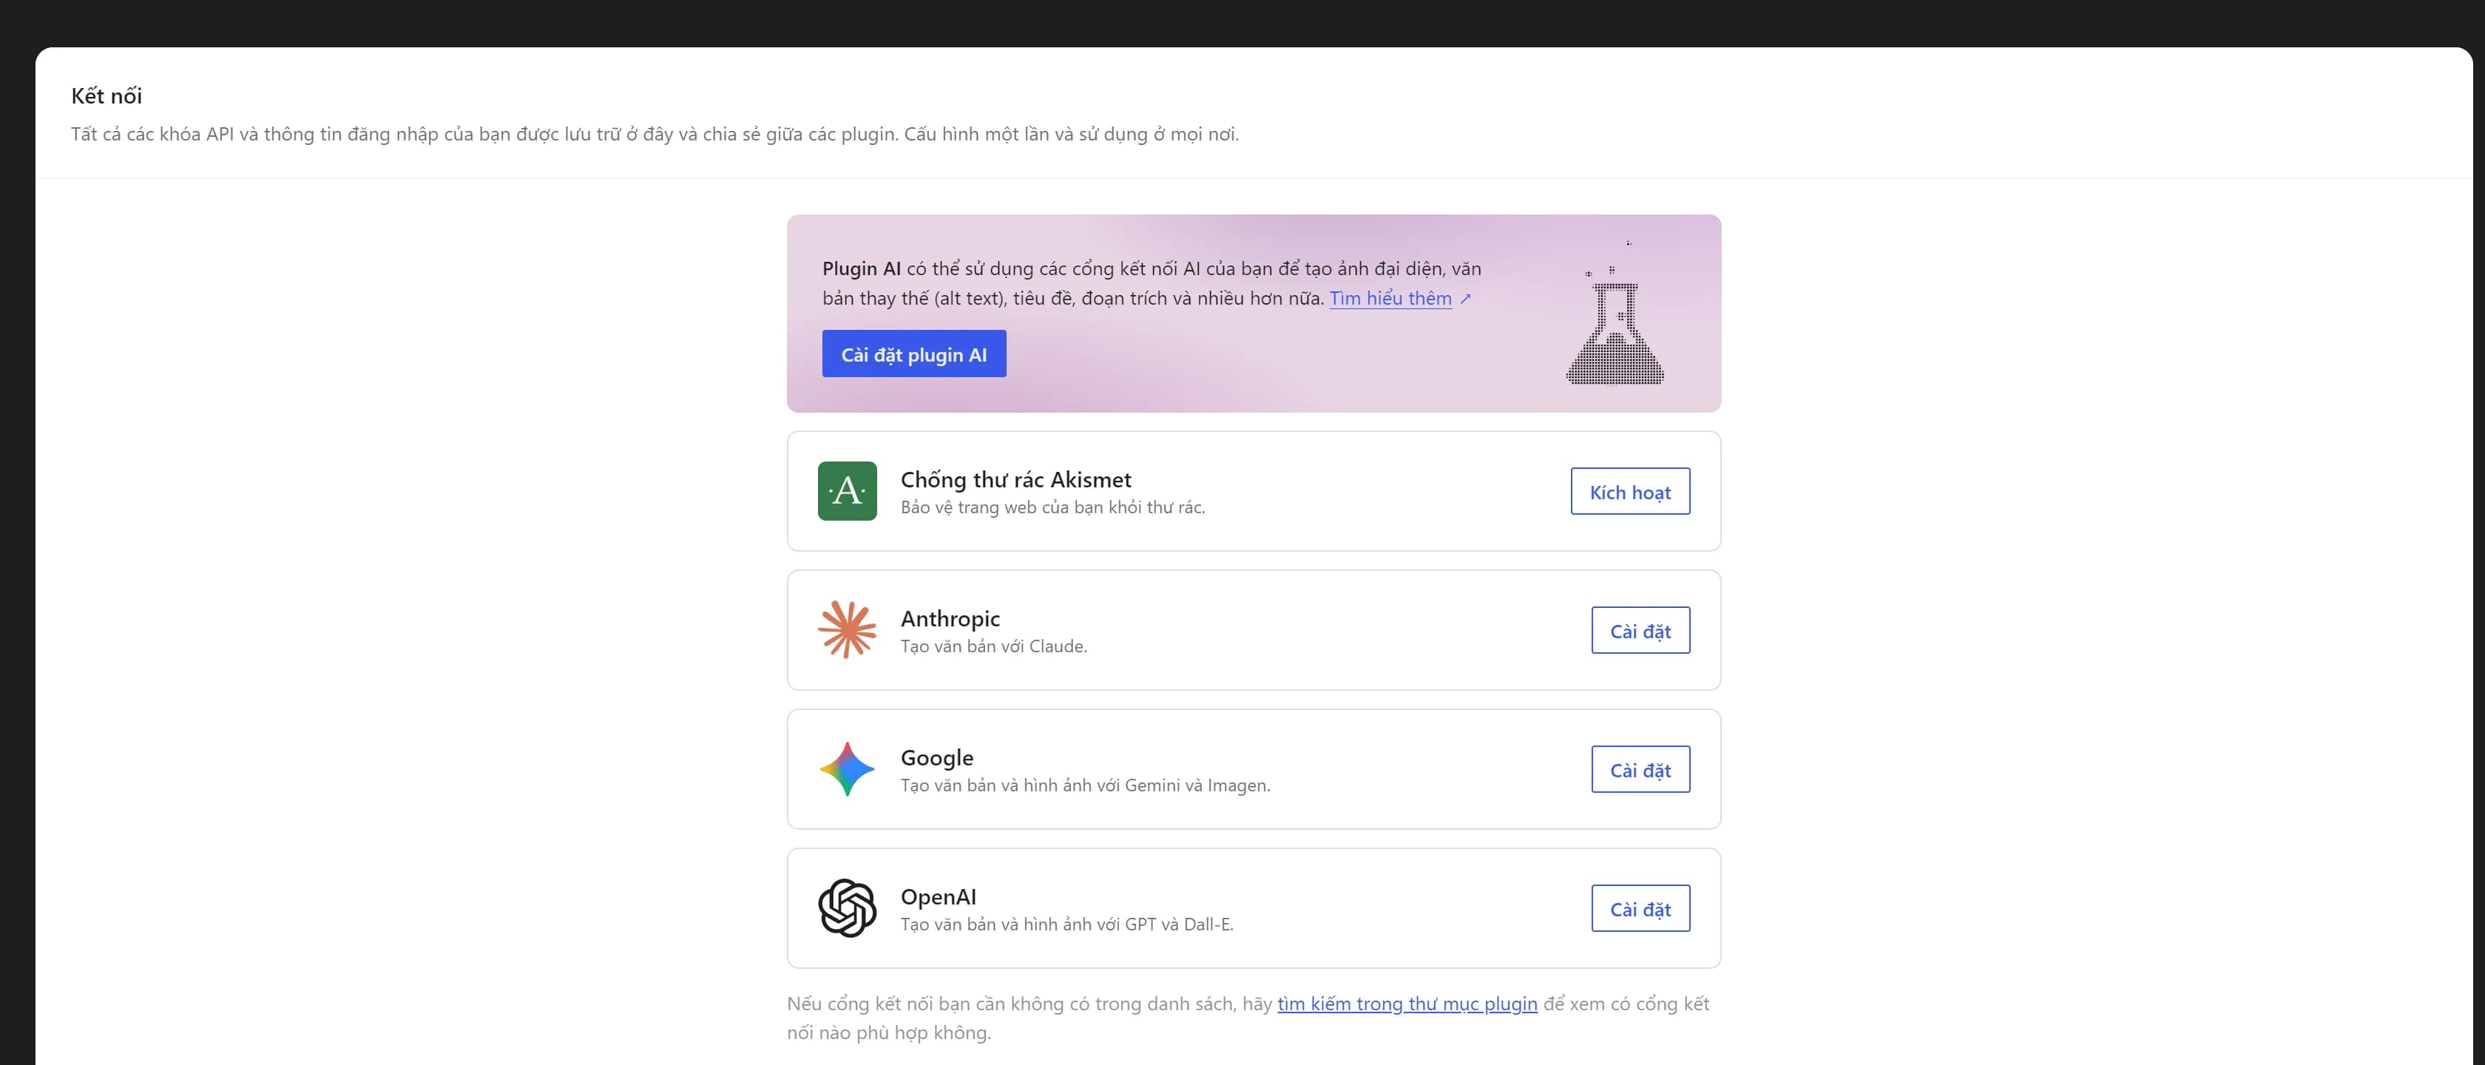The image size is (2485, 1065).
Task: Follow the tìm kiếm trong thư mục plugin link
Action: point(1407,1004)
